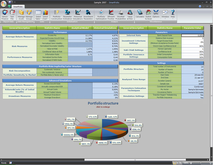Show the Efficient Frontier
213x165 pixels.
click(111, 15)
